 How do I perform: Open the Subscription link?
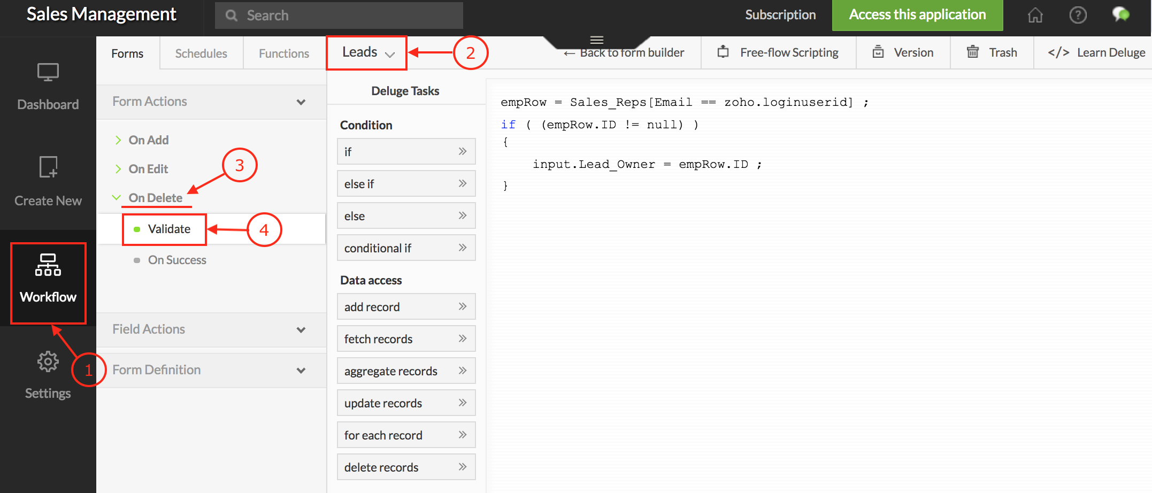pos(780,15)
